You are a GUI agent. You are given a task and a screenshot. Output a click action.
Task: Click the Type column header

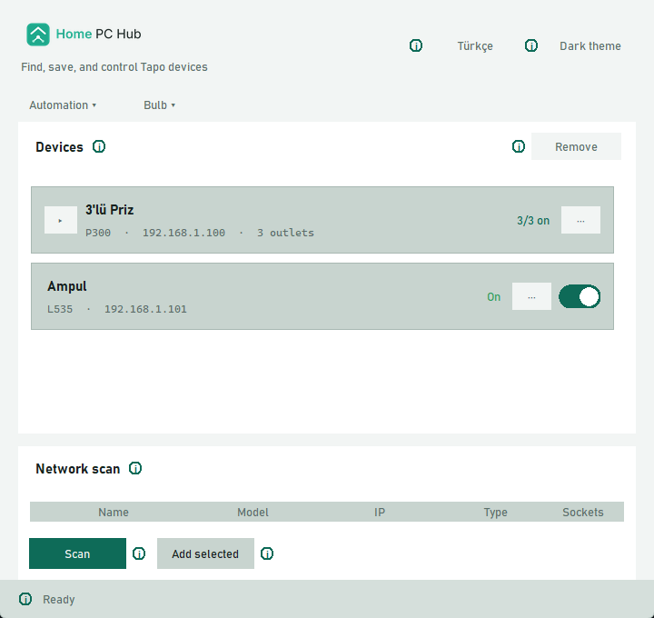click(496, 512)
